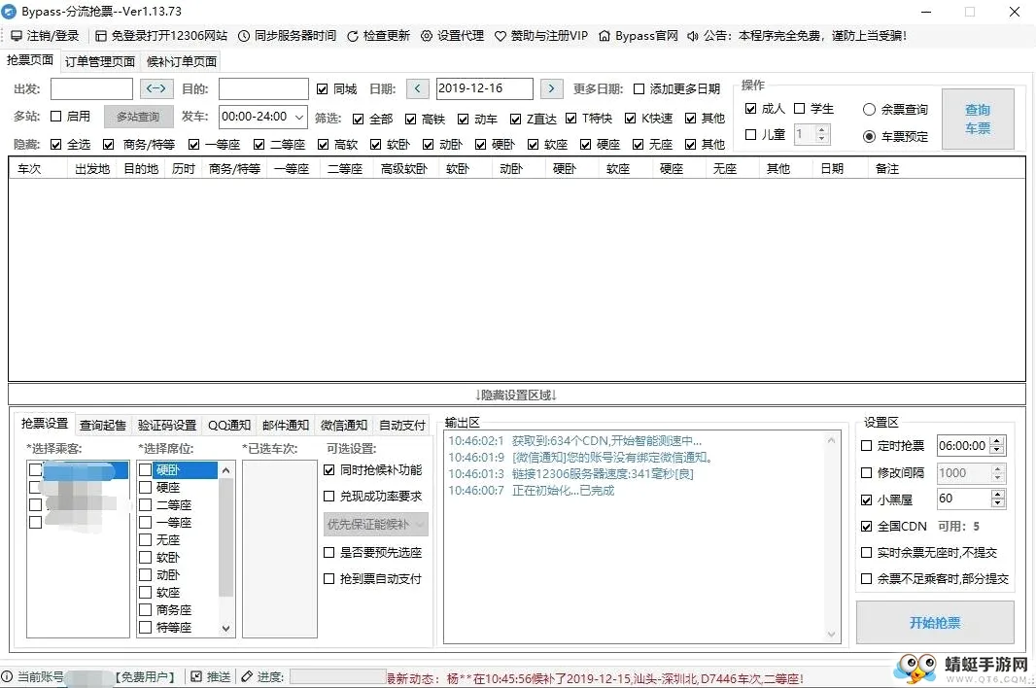
Task: Switch to 订单管理页面 tab
Action: (x=100, y=61)
